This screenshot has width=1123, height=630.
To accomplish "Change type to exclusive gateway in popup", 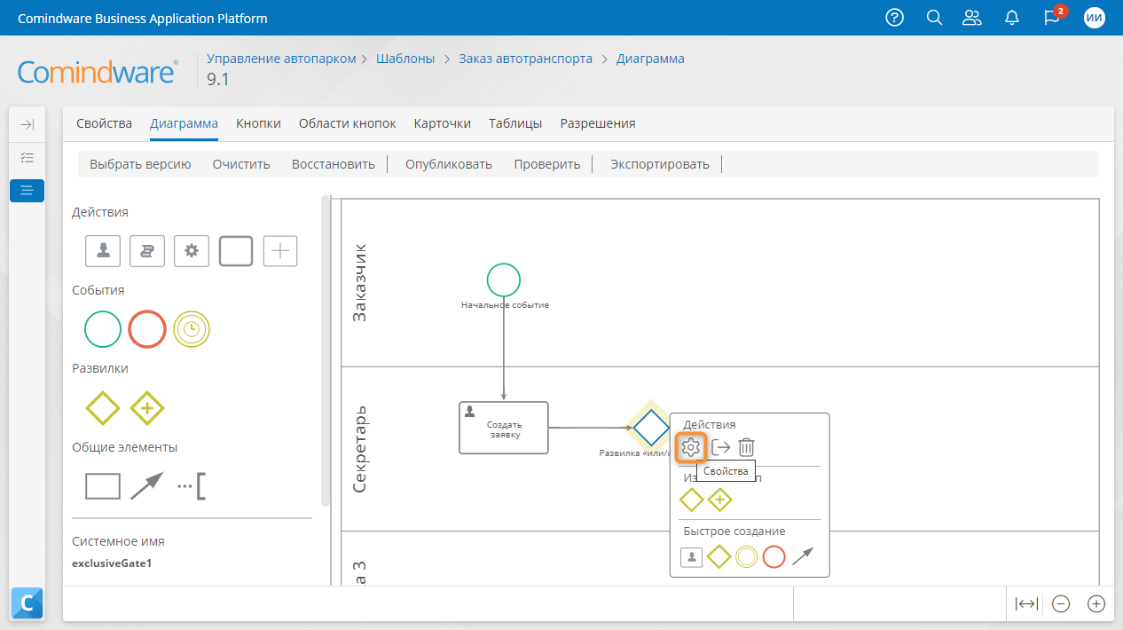I will tap(691, 500).
